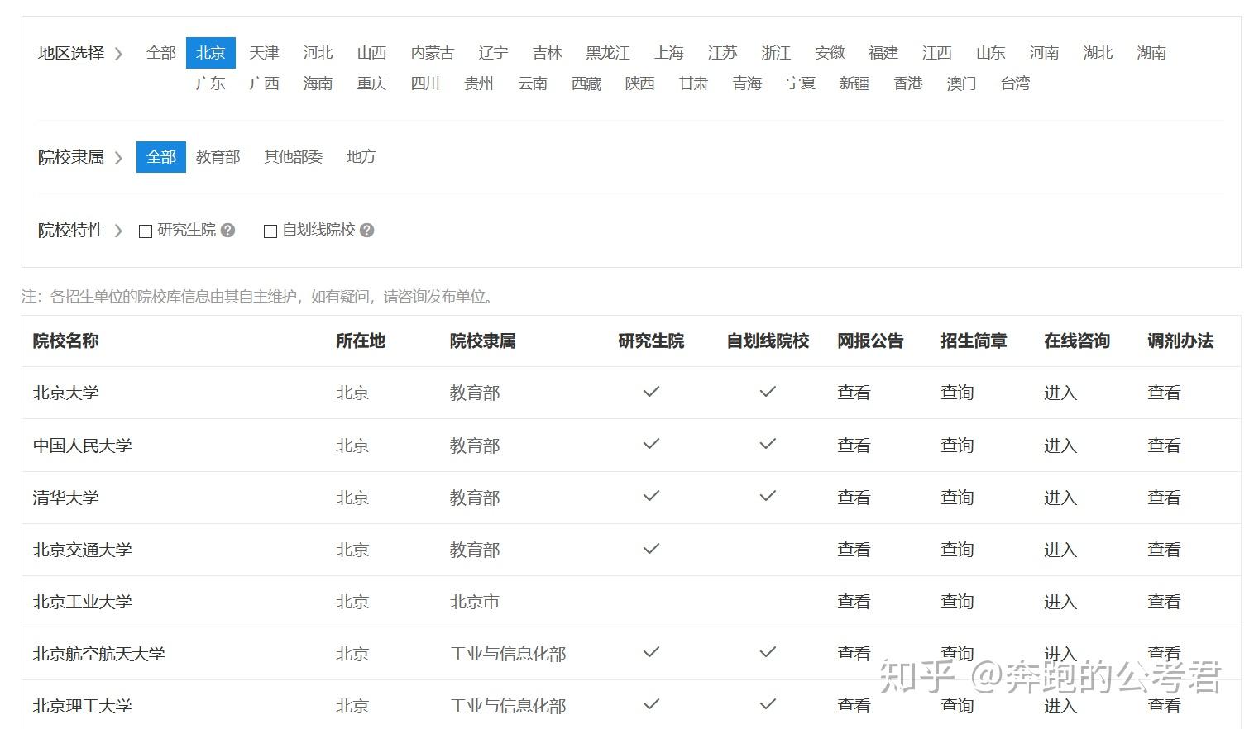View 网报公告 for 中国人民大学
Screen dimensions: 1254x729
point(854,445)
